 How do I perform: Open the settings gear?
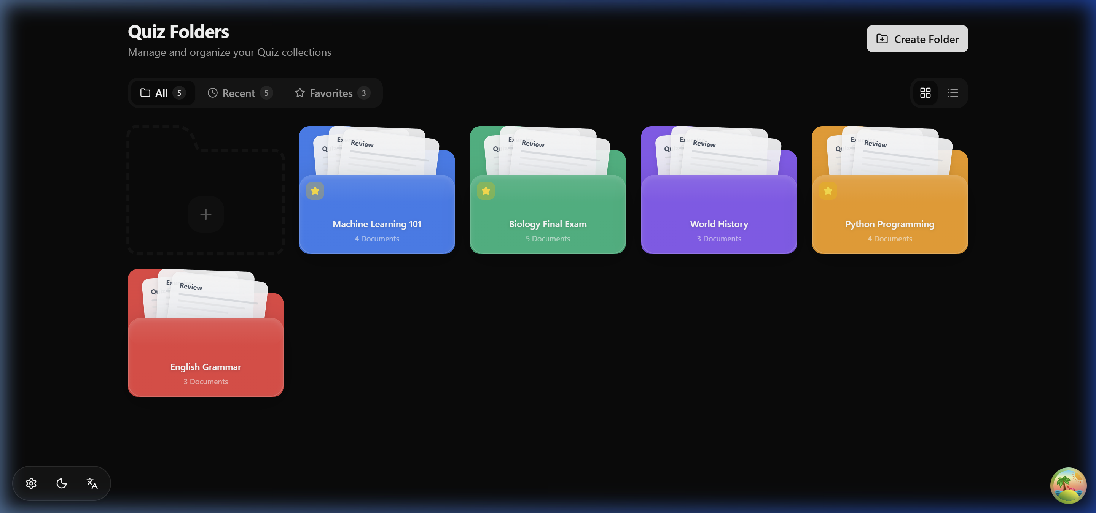[x=31, y=483]
